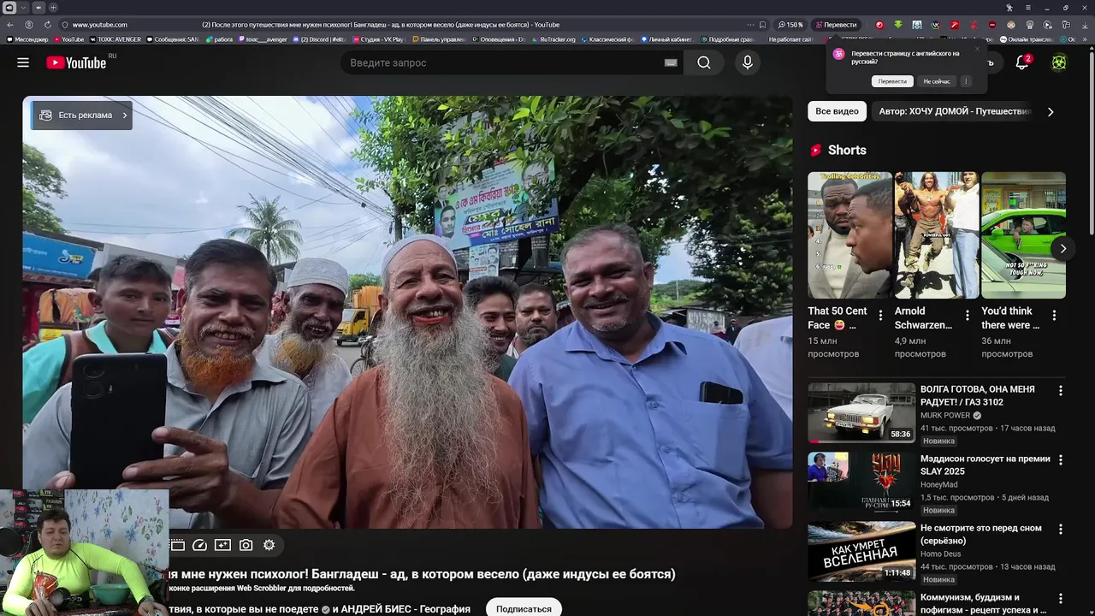Open the 150% zoom indicator

[790, 25]
